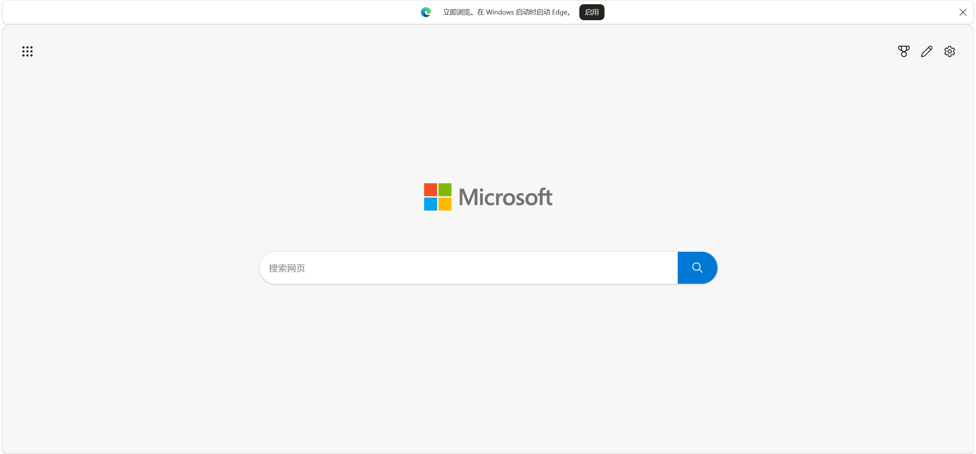Click the pencil edit page icon
The width and height of the screenshot is (976, 454).
(x=926, y=51)
